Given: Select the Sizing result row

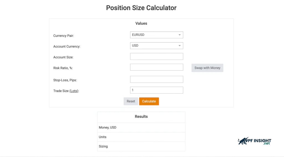Looking at the screenshot, I should coord(141,146).
